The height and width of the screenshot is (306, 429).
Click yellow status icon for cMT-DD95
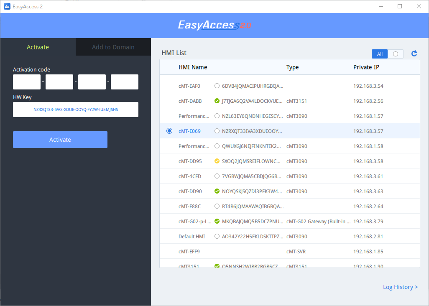tap(217, 161)
